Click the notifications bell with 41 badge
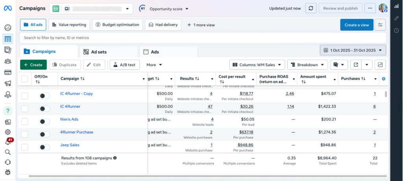Image resolution: width=403 pixels, height=181 pixels. [x=7, y=142]
